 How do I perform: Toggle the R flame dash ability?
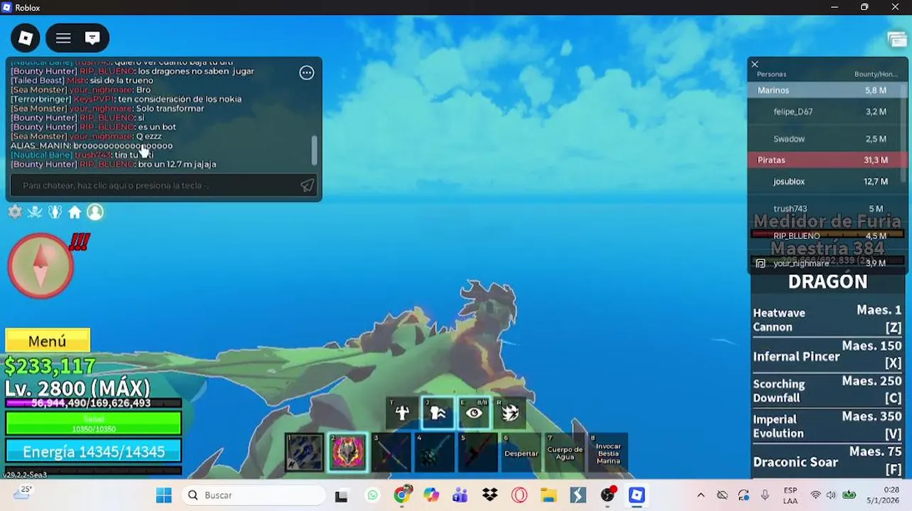click(509, 412)
